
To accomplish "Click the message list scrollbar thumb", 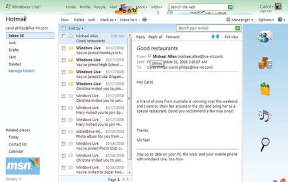I will [130, 99].
